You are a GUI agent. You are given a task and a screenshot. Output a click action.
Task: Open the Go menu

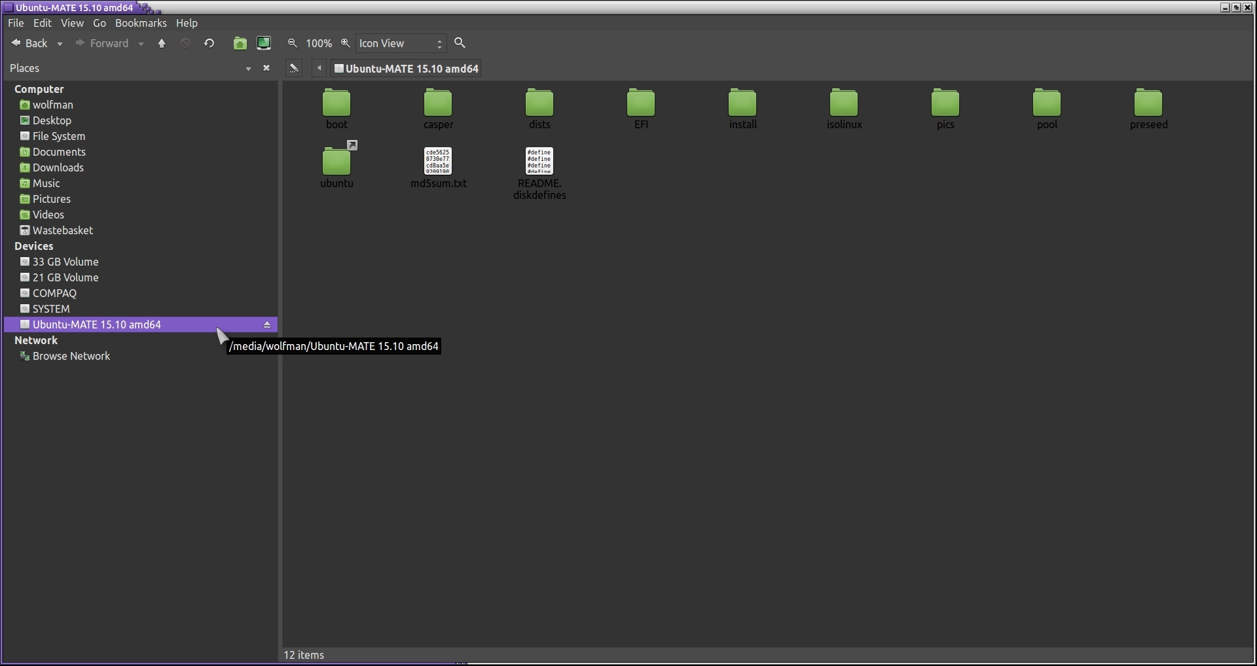[100, 23]
